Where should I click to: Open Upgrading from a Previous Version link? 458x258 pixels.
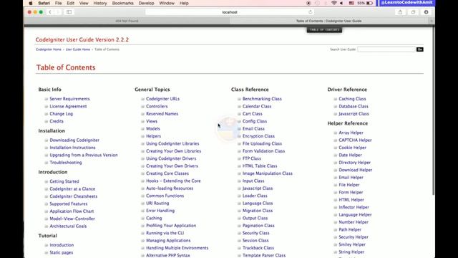pyautogui.click(x=84, y=155)
